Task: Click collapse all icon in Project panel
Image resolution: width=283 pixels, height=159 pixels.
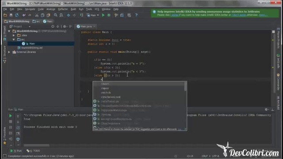Action: tap(58, 26)
